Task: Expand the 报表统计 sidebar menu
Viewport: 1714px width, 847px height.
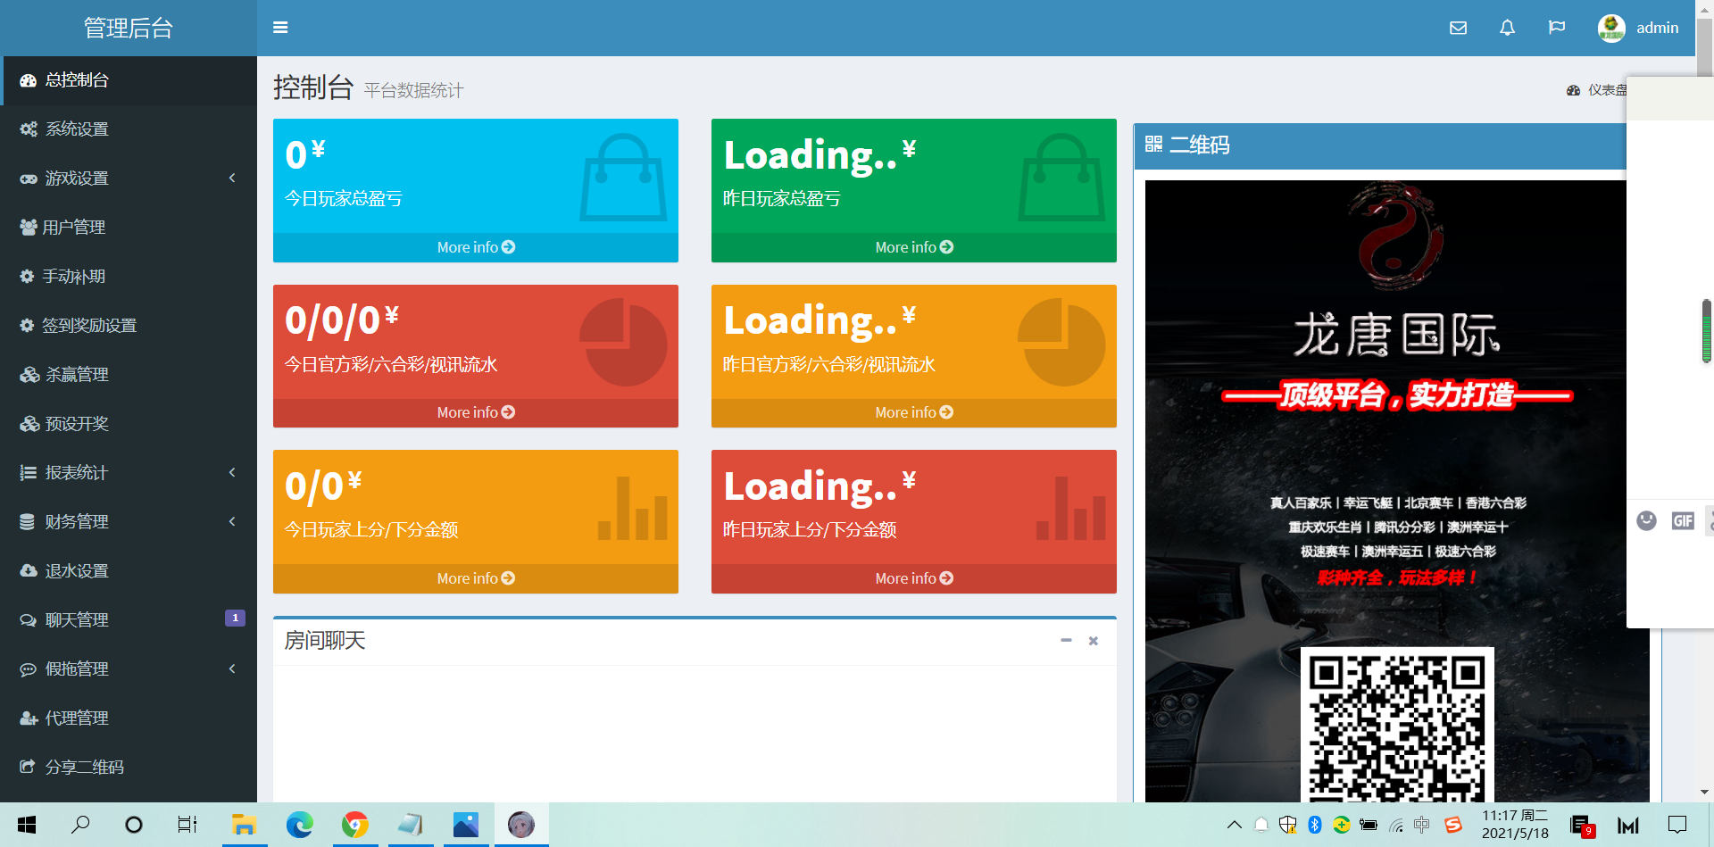Action: (128, 473)
